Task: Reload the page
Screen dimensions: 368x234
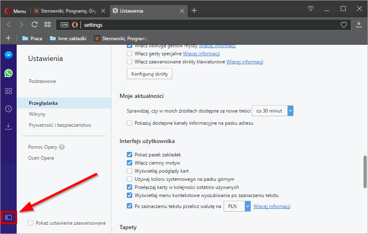Action: tap(35, 24)
